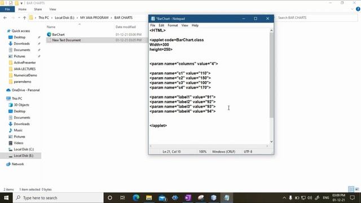Open Notepad Help menu
Viewport: 361px width, 203px height.
pyautogui.click(x=195, y=25)
